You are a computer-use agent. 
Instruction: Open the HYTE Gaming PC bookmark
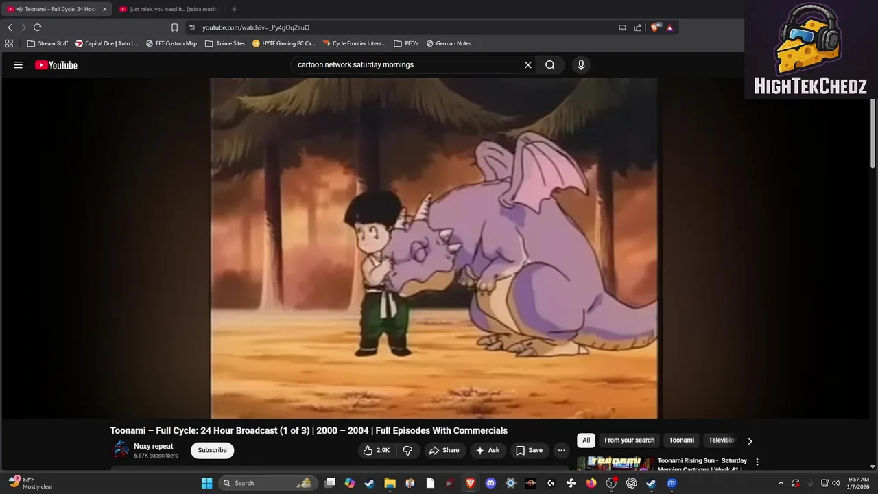pos(284,43)
